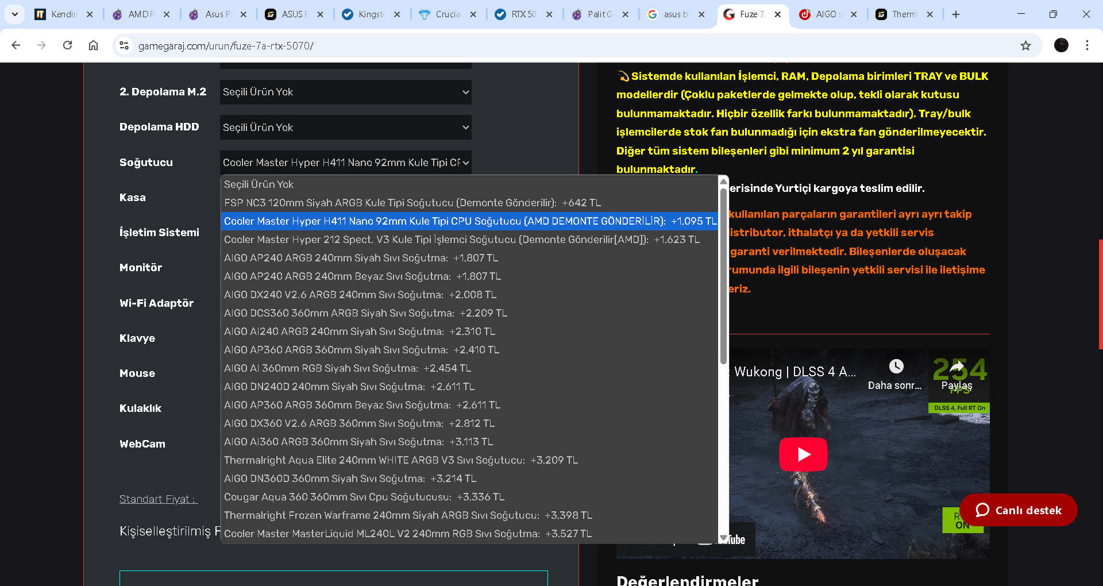This screenshot has width=1103, height=586.
Task: Select AIGO AI240 ARGB 240mm Siyah
Action: tap(469, 331)
